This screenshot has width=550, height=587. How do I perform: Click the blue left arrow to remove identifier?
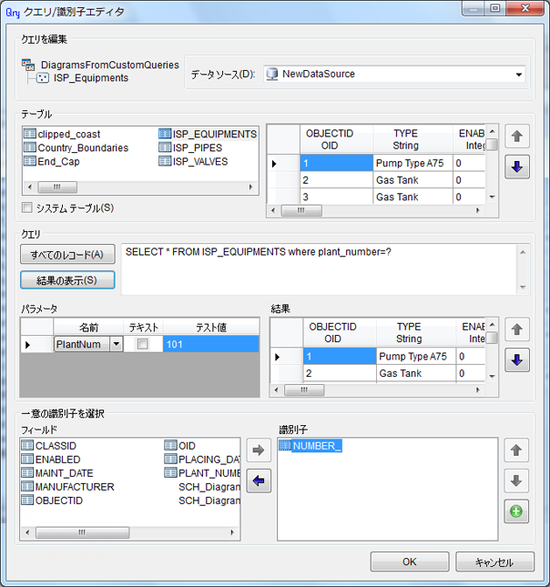point(259,481)
